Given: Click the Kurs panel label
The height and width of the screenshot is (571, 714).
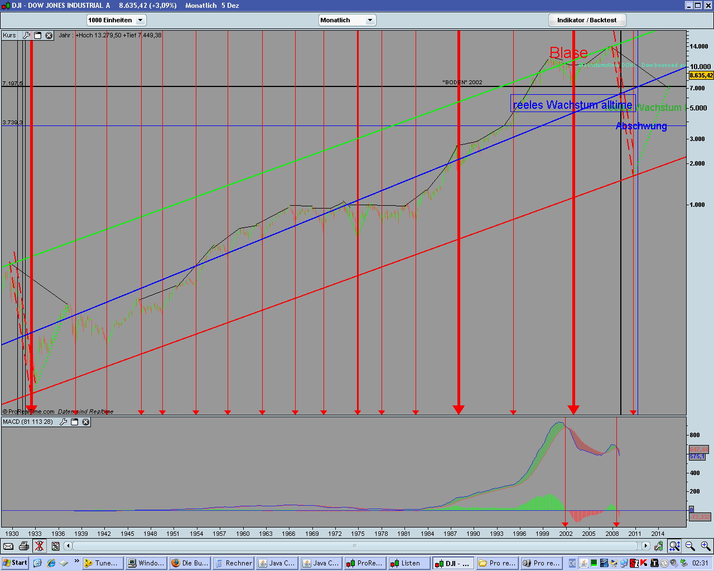Looking at the screenshot, I should point(9,35).
